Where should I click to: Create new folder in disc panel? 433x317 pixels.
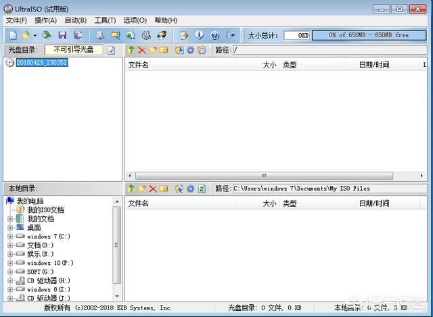[x=153, y=50]
